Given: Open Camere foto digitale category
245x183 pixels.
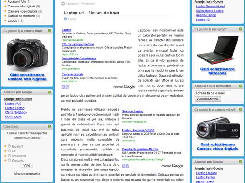Looking at the screenshot, I should [x=21, y=7].
